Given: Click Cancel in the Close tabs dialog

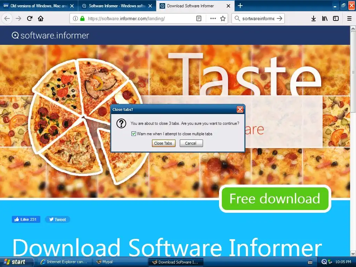Looking at the screenshot, I should click(191, 143).
